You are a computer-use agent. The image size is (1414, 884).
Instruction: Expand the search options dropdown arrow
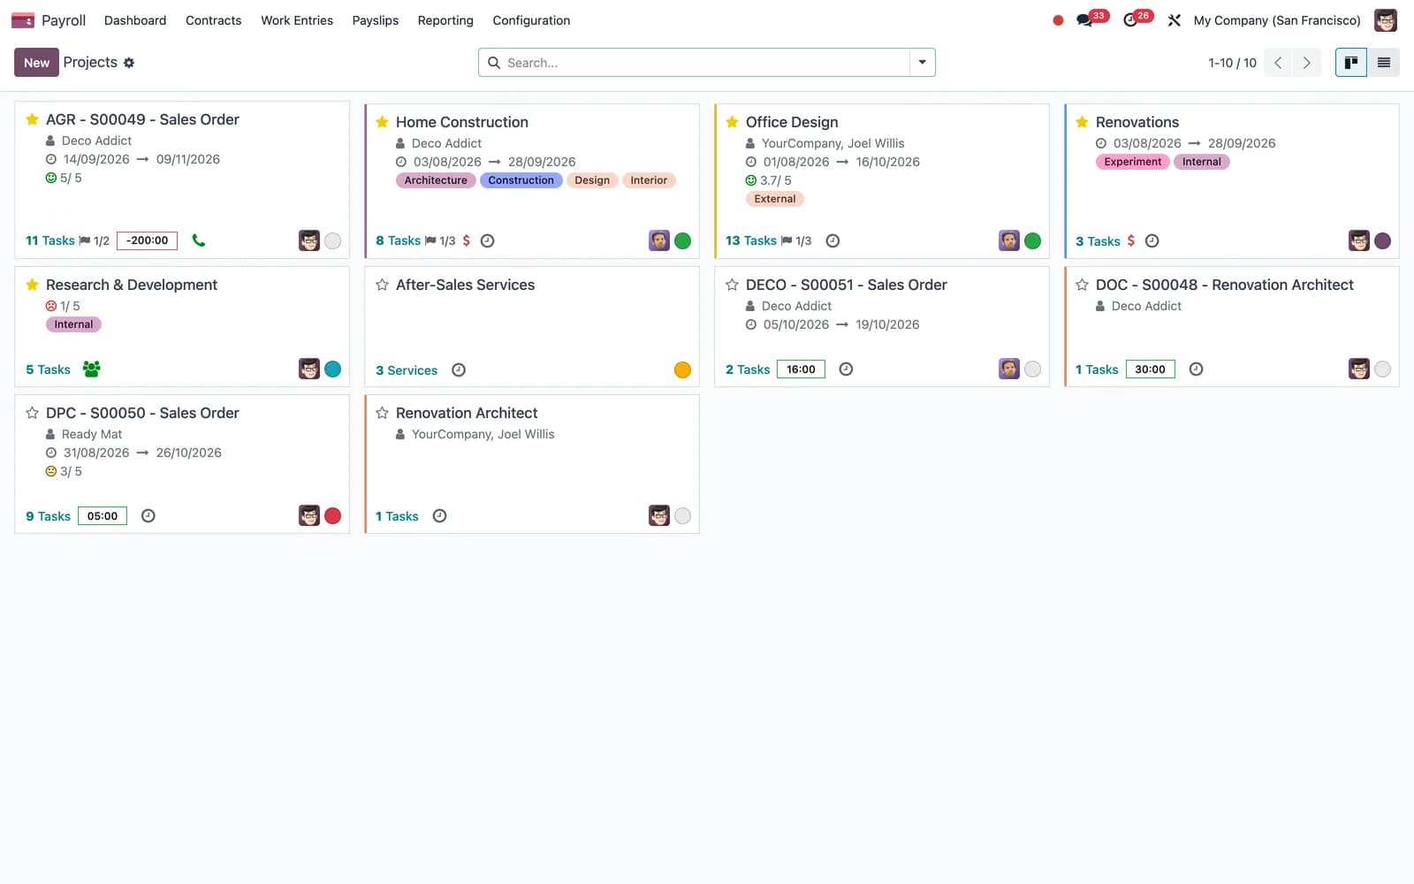click(x=922, y=63)
